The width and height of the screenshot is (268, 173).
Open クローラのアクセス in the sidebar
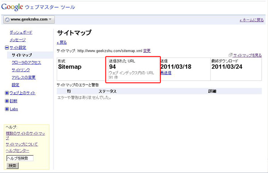(26, 62)
